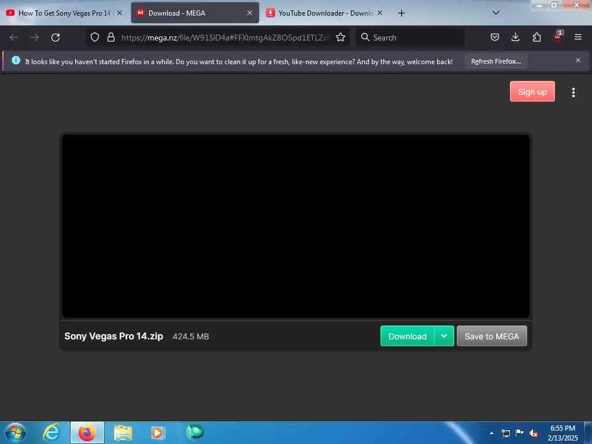This screenshot has width=592, height=444.
Task: Close the Download - MEGA tab
Action: (x=250, y=13)
